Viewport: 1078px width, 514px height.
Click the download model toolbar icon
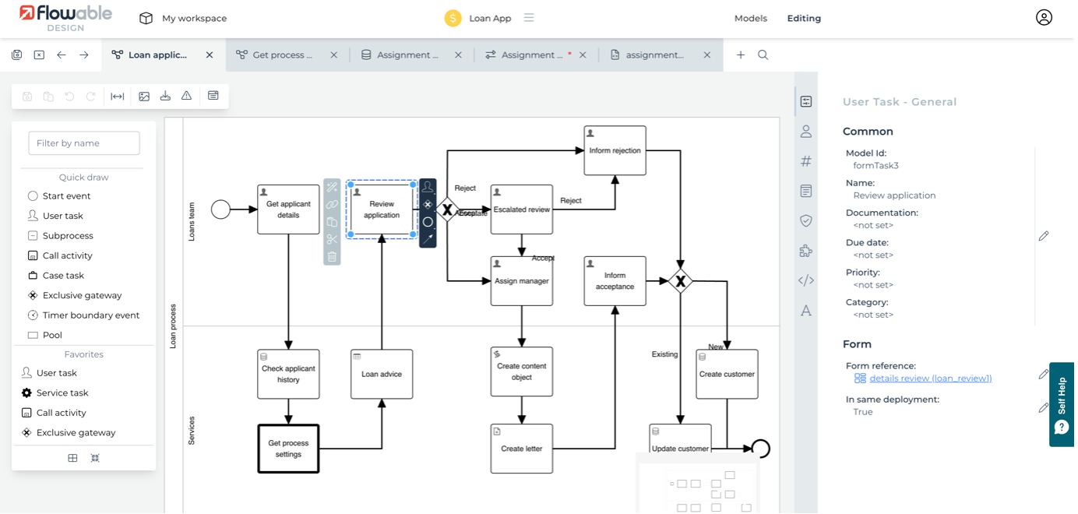click(x=165, y=96)
